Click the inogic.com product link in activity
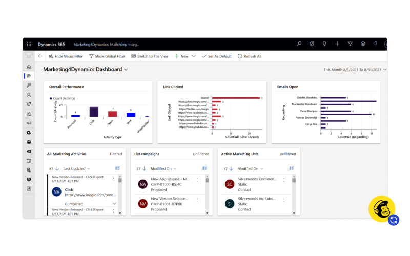This screenshot has width=410, height=256. 91,195
